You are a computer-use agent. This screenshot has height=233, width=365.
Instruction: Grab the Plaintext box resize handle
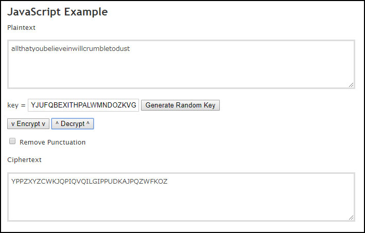[351, 84]
